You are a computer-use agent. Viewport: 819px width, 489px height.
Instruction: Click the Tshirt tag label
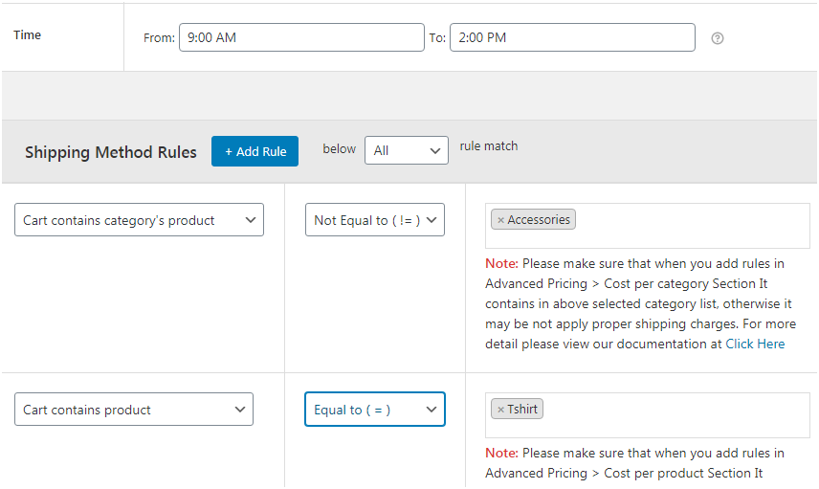coord(522,409)
